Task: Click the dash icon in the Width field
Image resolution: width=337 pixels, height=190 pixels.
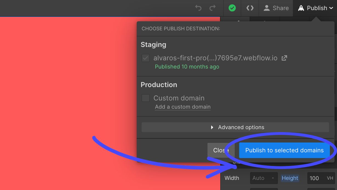Action: pos(273,178)
